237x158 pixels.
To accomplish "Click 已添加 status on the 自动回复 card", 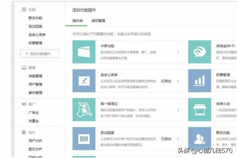I will click(166, 139).
